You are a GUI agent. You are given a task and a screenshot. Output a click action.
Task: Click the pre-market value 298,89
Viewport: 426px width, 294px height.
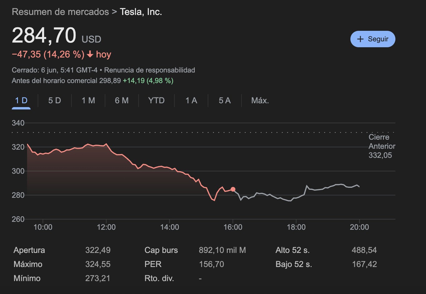pyautogui.click(x=110, y=81)
